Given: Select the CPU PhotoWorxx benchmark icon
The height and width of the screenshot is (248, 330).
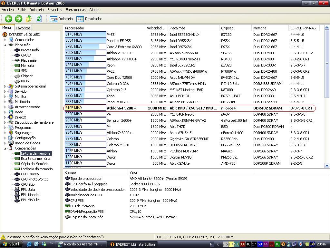Looking at the screenshot, I should click(17, 179).
